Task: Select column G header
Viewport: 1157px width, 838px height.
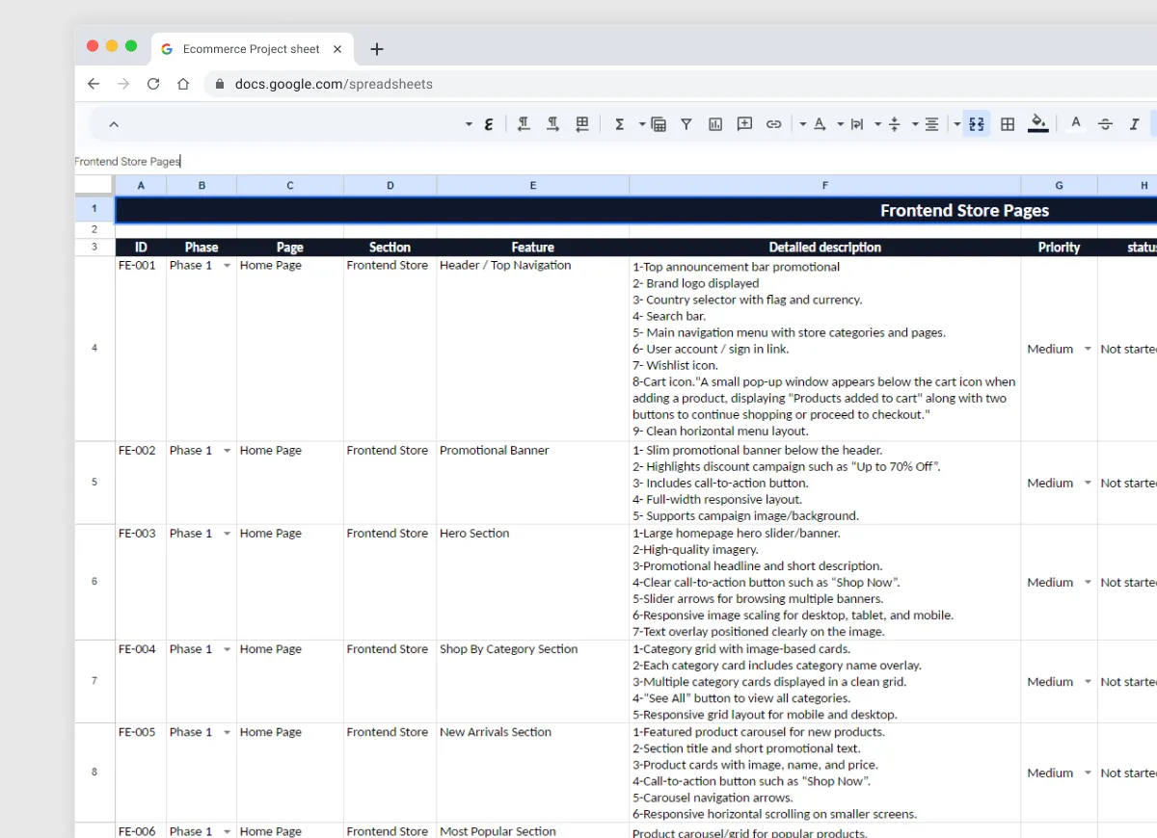Action: point(1060,185)
